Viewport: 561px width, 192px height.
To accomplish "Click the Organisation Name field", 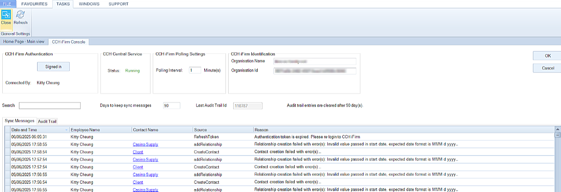I will pyautogui.click(x=315, y=61).
